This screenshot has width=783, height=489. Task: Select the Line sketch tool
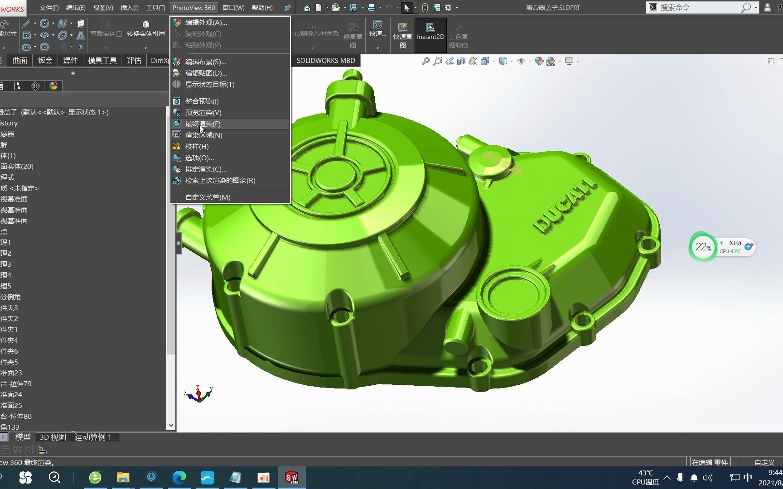[x=27, y=24]
